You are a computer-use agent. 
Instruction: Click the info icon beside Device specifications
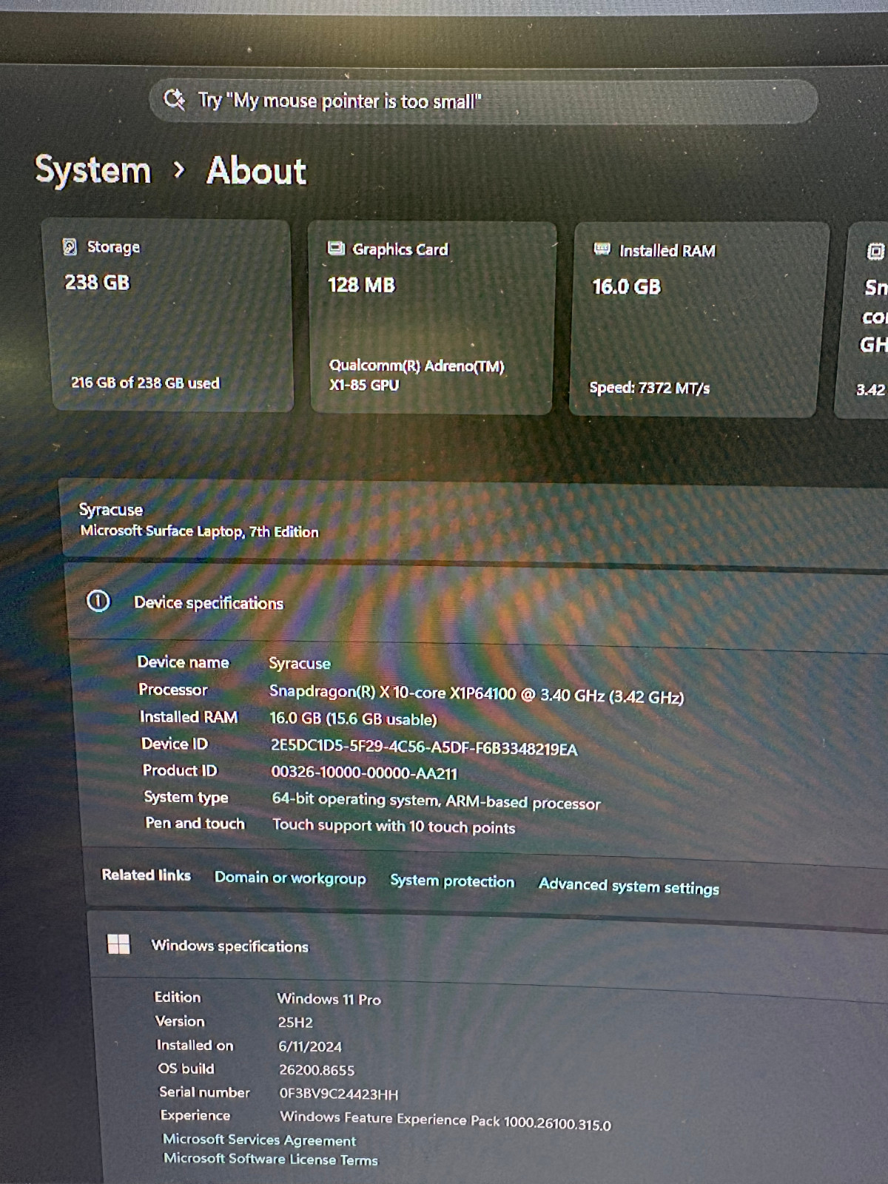98,601
